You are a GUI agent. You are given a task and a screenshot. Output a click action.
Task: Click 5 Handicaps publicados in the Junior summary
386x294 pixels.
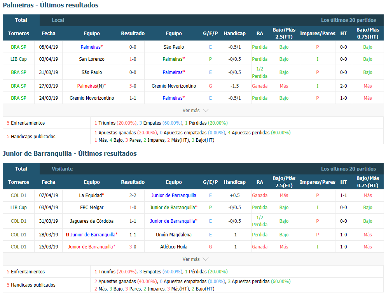pos(31,285)
